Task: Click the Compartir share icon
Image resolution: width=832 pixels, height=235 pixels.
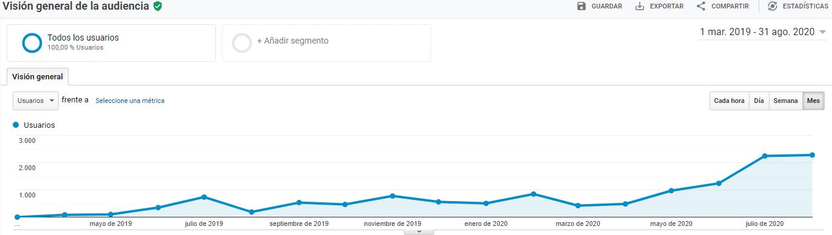Action: click(700, 6)
